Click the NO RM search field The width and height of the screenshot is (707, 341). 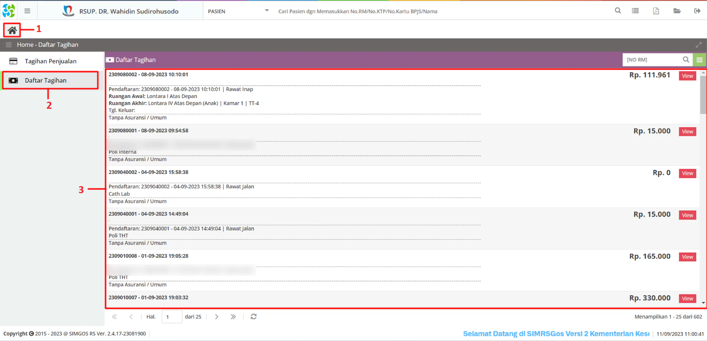(652, 60)
